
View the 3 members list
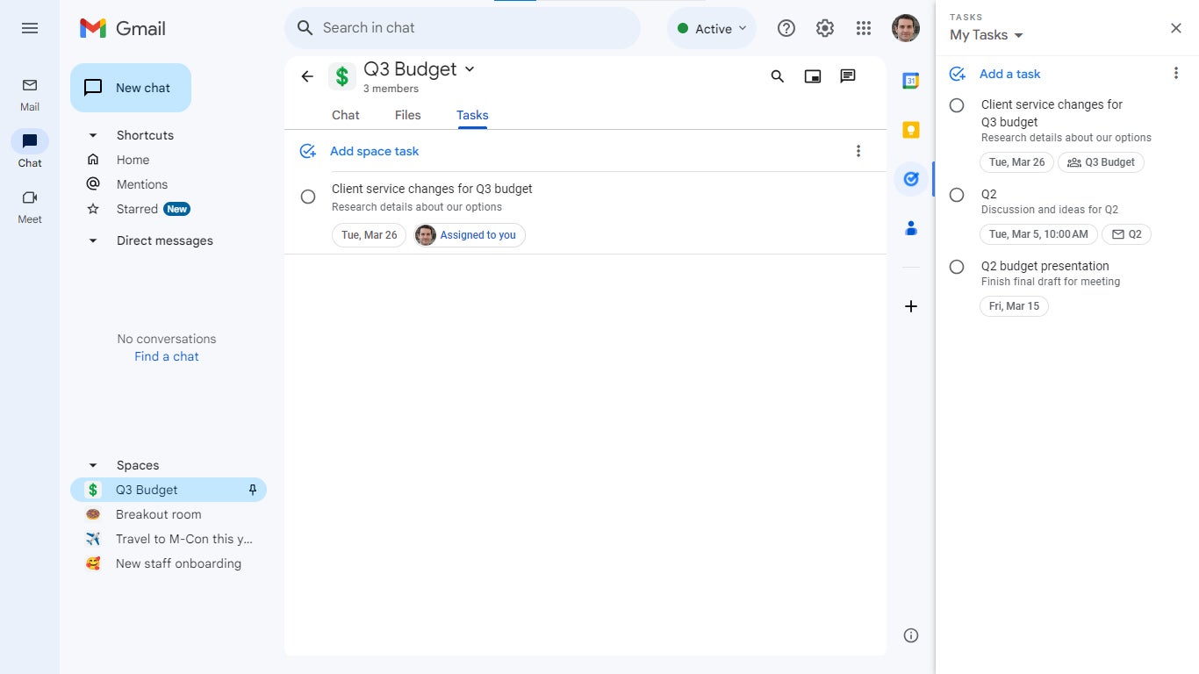click(x=391, y=89)
